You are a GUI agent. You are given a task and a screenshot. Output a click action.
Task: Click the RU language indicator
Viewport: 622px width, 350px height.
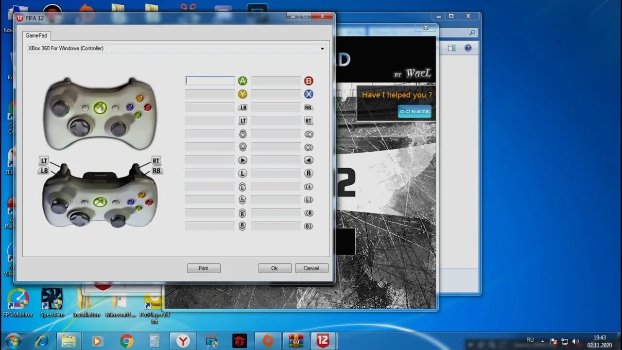[530, 340]
